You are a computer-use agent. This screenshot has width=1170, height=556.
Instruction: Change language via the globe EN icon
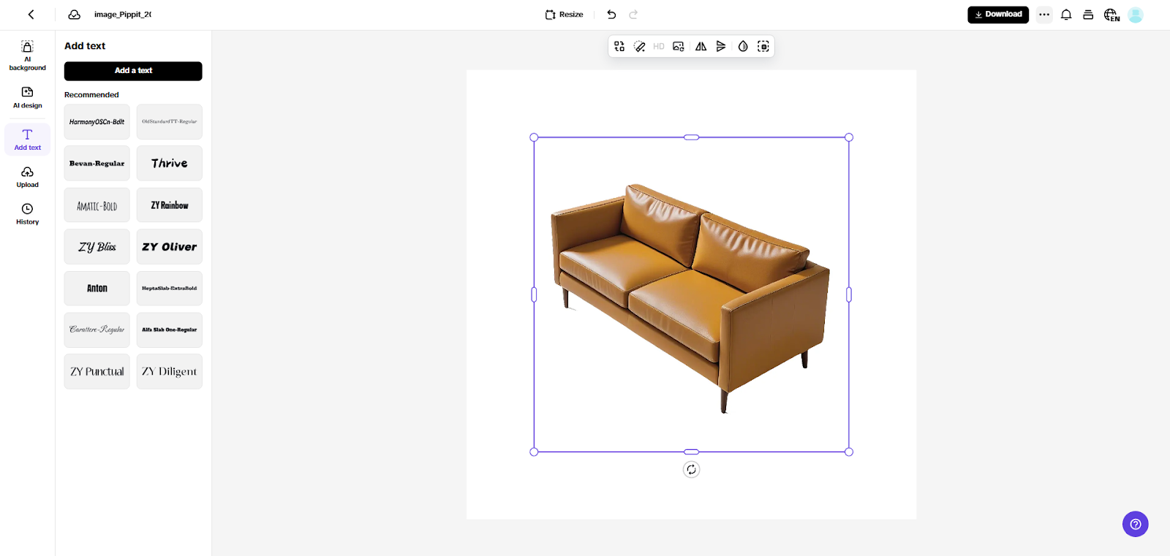click(x=1111, y=15)
